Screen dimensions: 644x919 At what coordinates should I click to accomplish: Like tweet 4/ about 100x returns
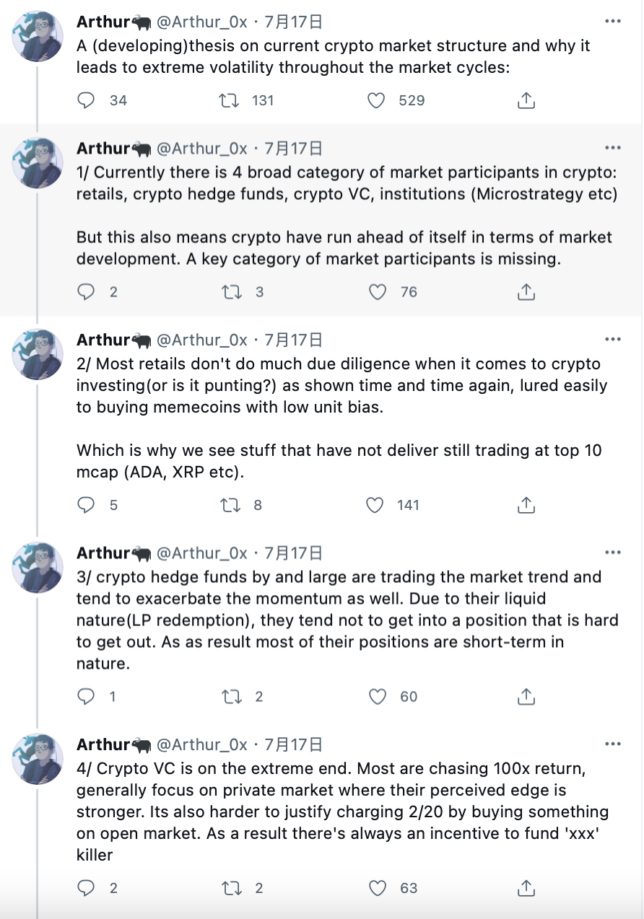click(x=376, y=888)
